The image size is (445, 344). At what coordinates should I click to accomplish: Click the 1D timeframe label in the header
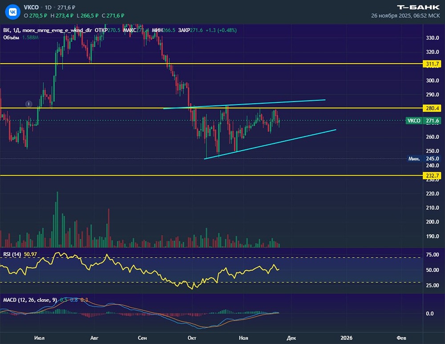48,8
